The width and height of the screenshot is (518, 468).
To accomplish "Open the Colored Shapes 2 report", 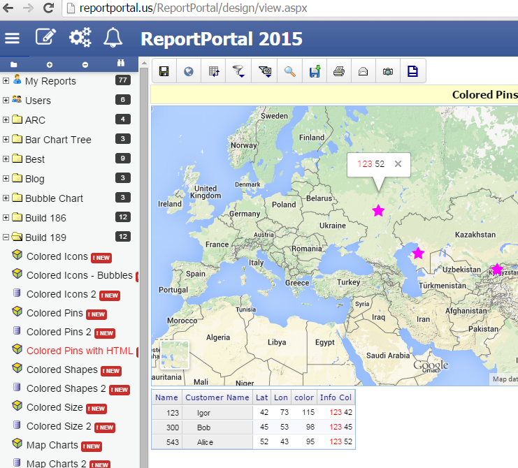I will pos(66,388).
